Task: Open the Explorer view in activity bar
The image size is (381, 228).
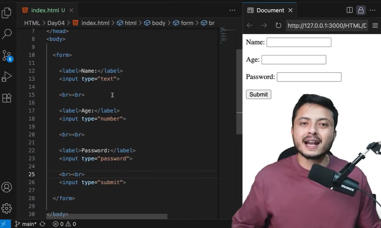Action: coord(7,13)
